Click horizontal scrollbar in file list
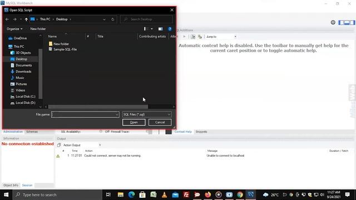This screenshot has height=200, width=356. tap(98, 107)
